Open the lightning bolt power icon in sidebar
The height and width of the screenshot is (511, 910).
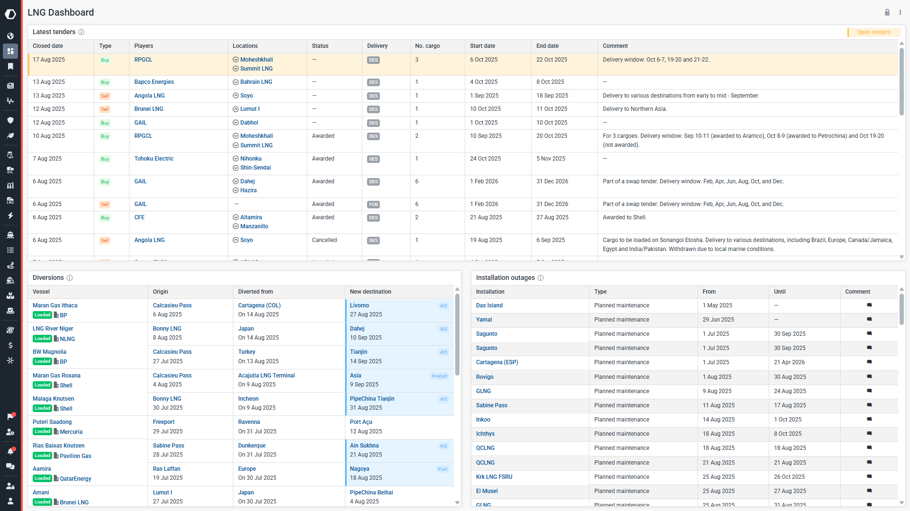tap(10, 215)
